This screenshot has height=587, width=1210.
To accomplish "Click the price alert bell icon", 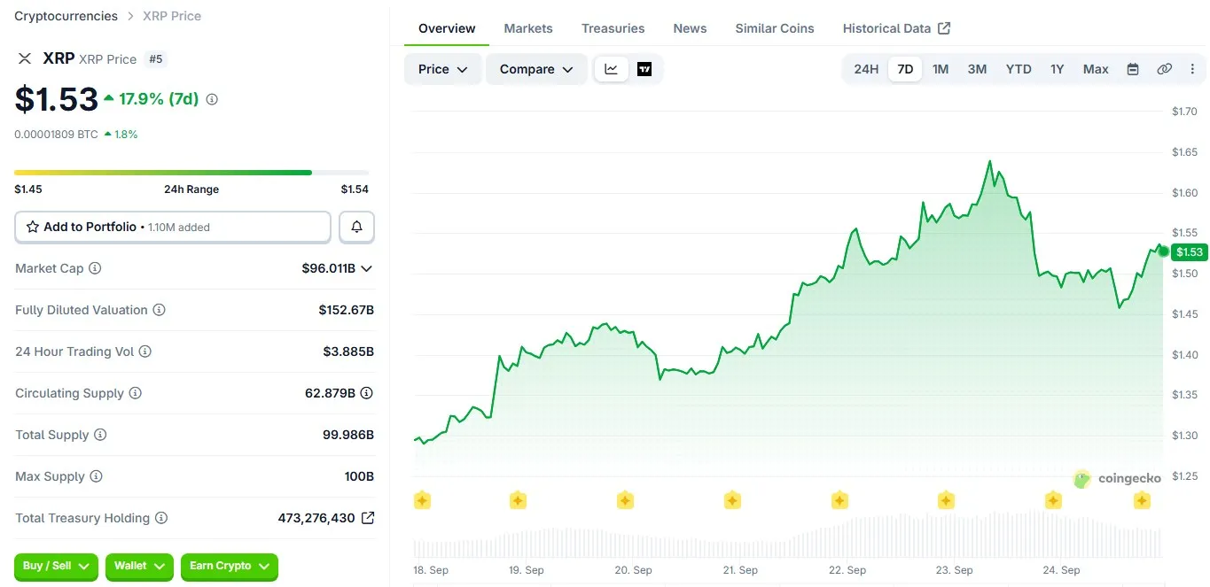I will coord(357,227).
